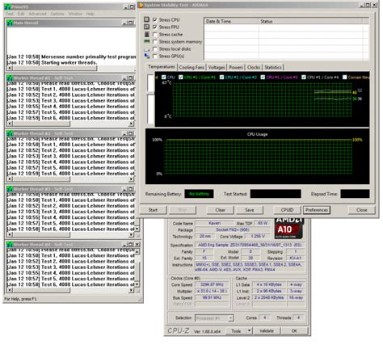The width and height of the screenshot is (383, 349).
Task: Click the Date & Time column header
Action: [231, 21]
